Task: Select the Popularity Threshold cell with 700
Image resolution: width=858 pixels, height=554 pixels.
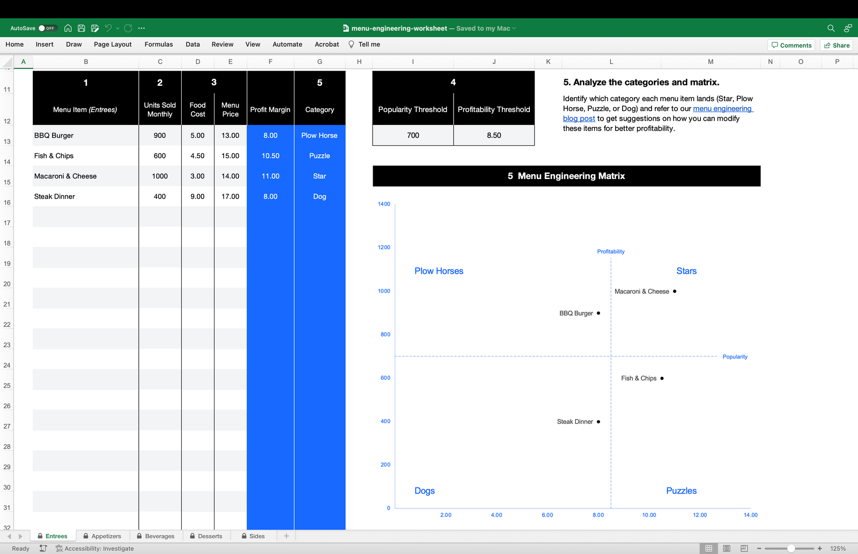Action: click(x=413, y=136)
